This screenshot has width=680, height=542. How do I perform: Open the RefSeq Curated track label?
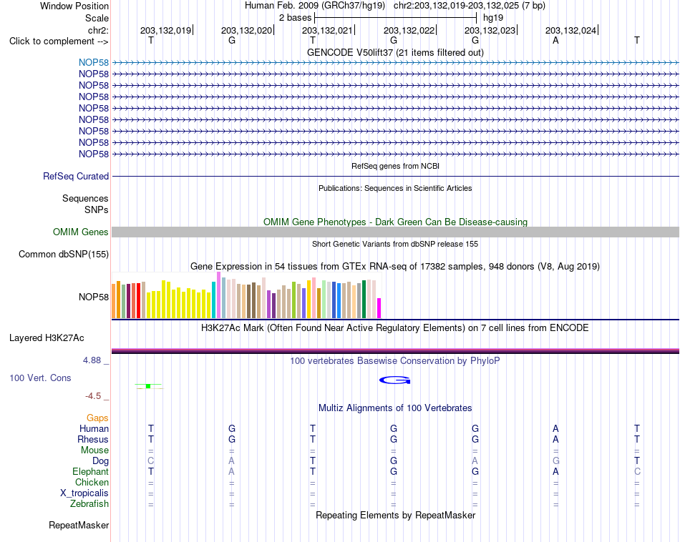click(76, 177)
